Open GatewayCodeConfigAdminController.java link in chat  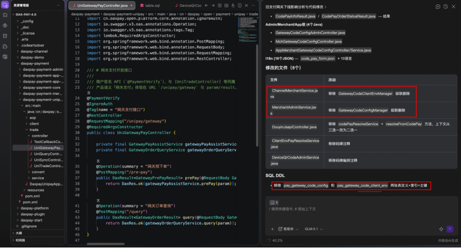coord(310,32)
